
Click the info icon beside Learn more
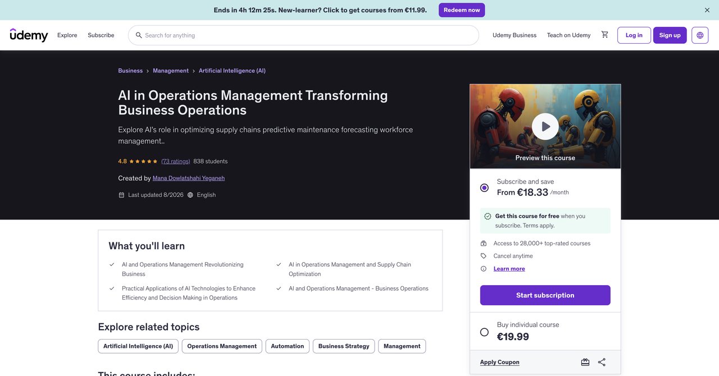coord(484,269)
